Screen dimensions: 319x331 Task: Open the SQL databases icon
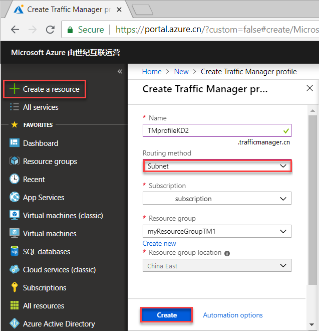click(x=15, y=251)
